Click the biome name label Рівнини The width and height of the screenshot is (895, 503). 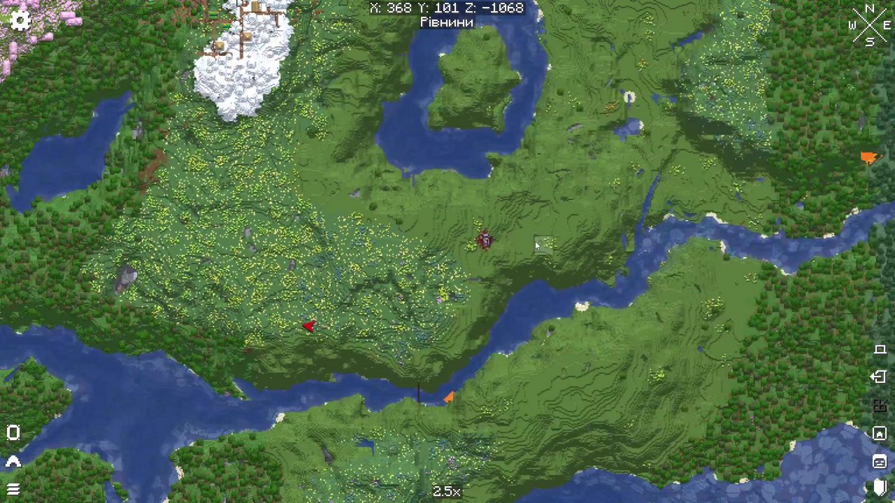coord(447,22)
